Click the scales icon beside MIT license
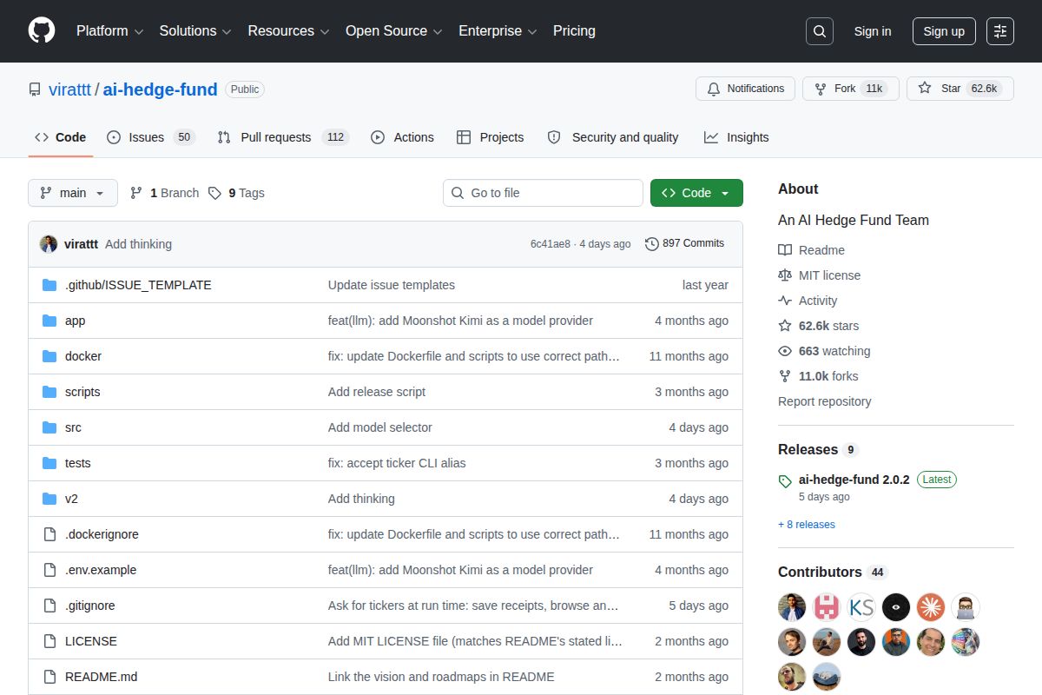 (785, 275)
